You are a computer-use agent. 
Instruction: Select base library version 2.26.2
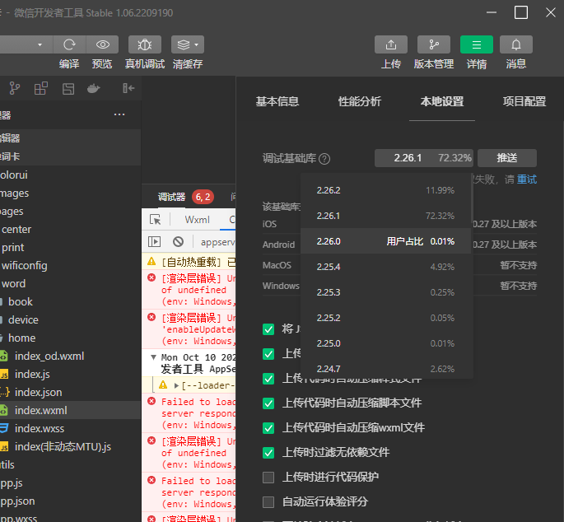coord(385,190)
